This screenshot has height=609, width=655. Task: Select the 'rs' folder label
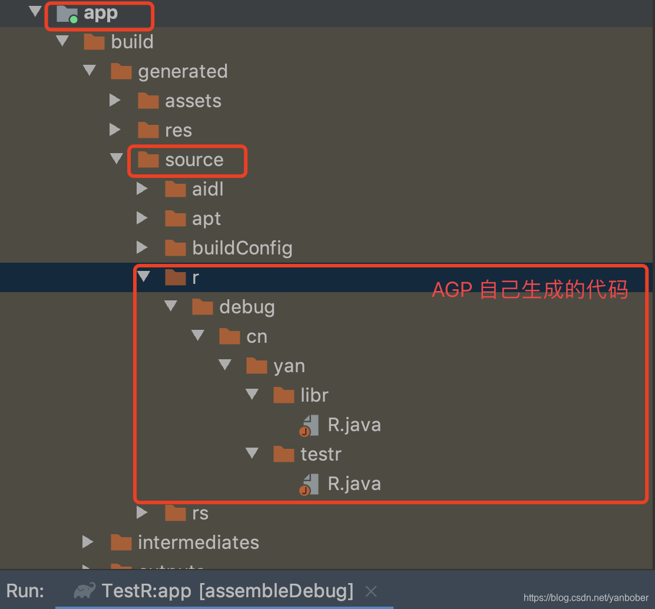(x=200, y=514)
